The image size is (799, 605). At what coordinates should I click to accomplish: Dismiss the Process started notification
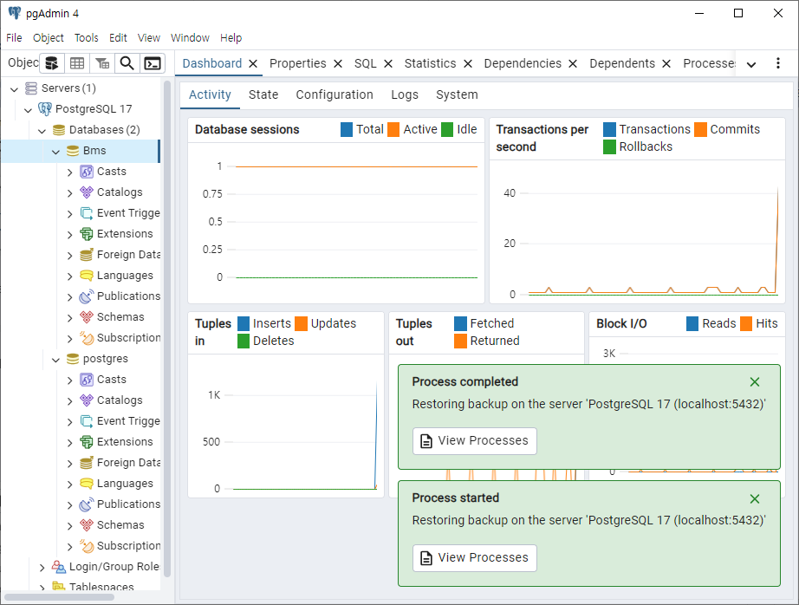(755, 498)
